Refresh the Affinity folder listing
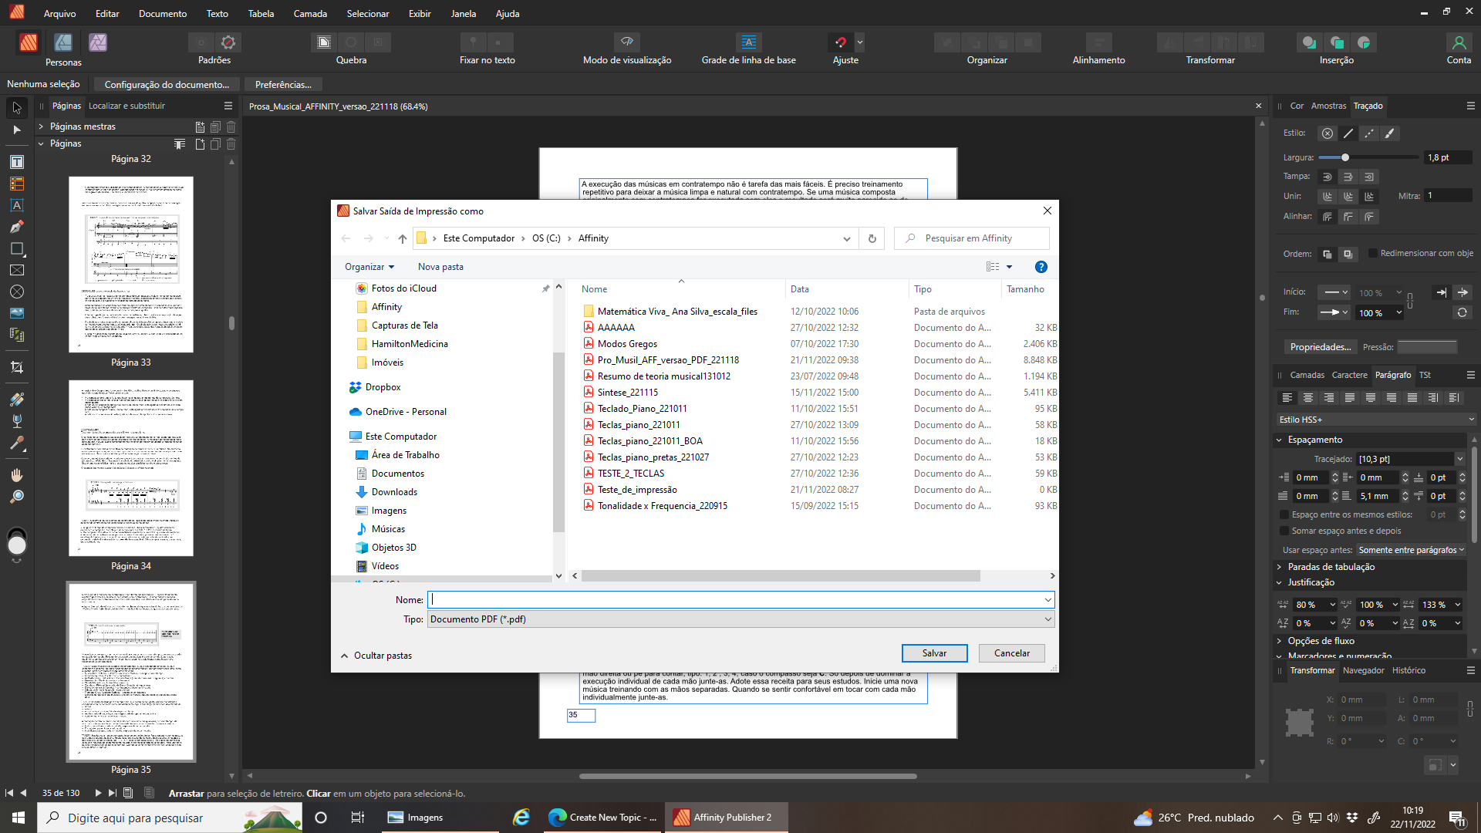Screen dimensions: 1481x833 tap(872, 238)
